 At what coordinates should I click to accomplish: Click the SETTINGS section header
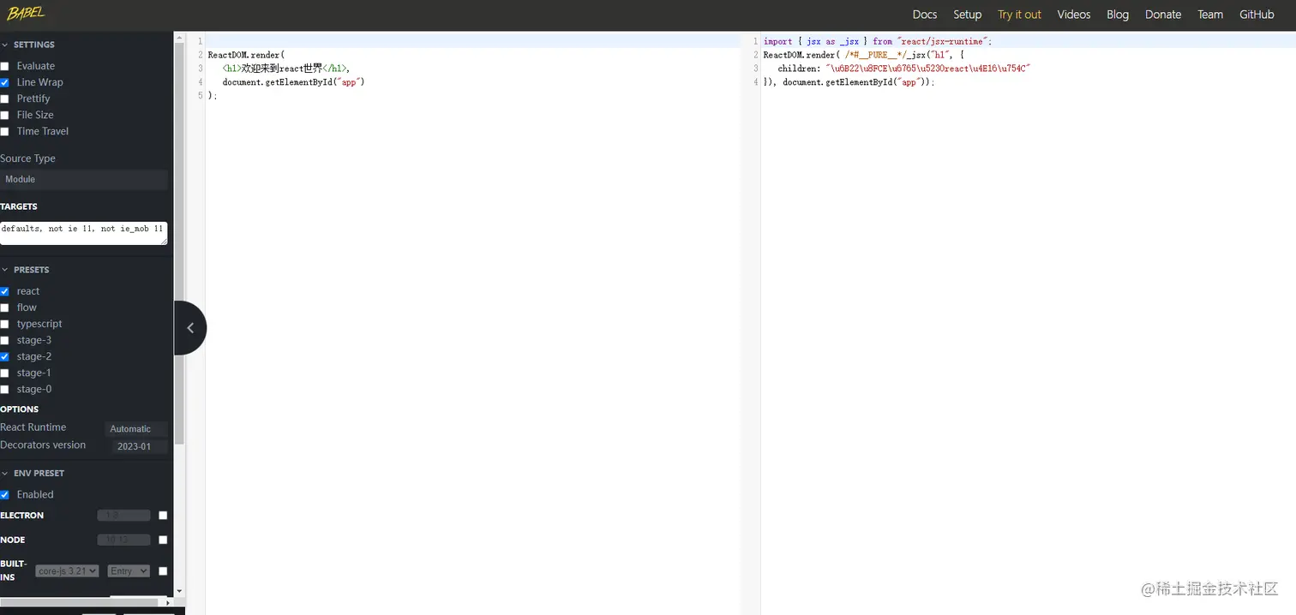34,45
